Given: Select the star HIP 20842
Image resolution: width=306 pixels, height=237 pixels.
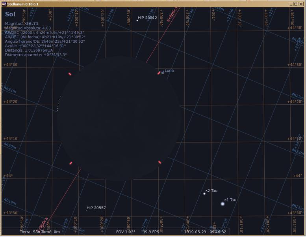Looking at the screenshot, I should coord(137,20).
